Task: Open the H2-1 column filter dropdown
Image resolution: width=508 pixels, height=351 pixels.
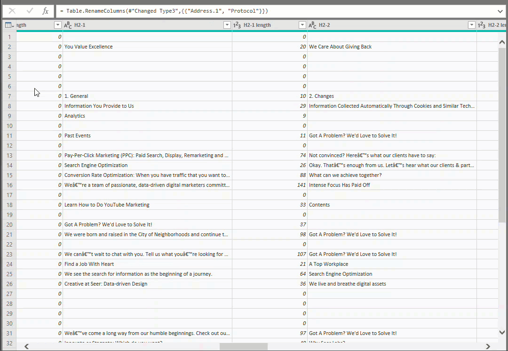Action: pyautogui.click(x=227, y=25)
